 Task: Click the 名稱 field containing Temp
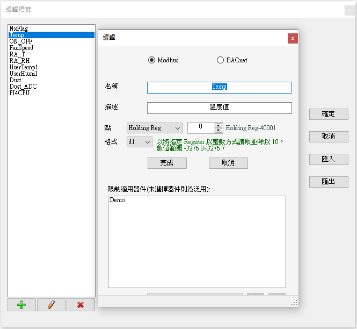pos(219,87)
